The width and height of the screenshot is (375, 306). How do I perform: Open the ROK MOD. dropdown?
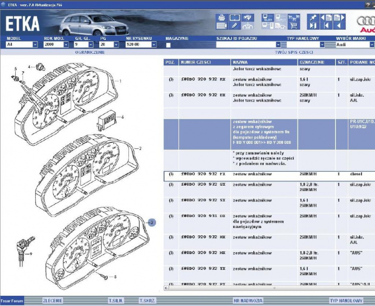tap(56, 45)
